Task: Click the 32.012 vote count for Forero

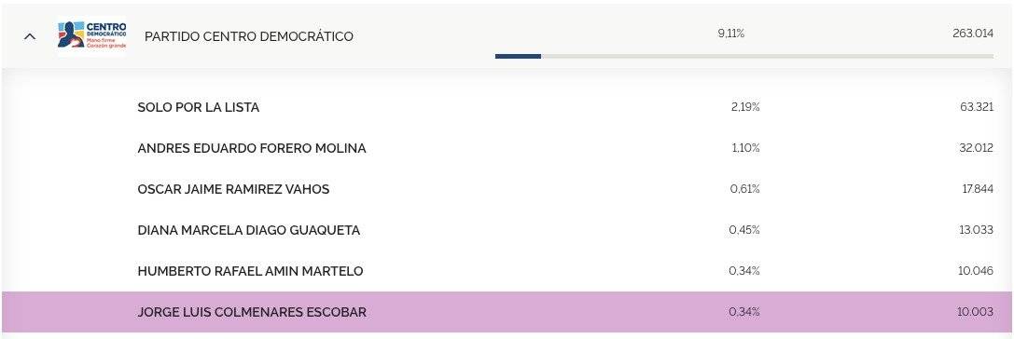Action: coord(977,148)
